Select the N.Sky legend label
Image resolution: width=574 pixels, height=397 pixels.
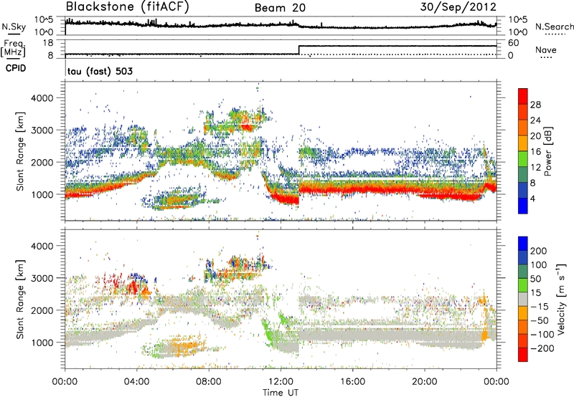(x=14, y=27)
